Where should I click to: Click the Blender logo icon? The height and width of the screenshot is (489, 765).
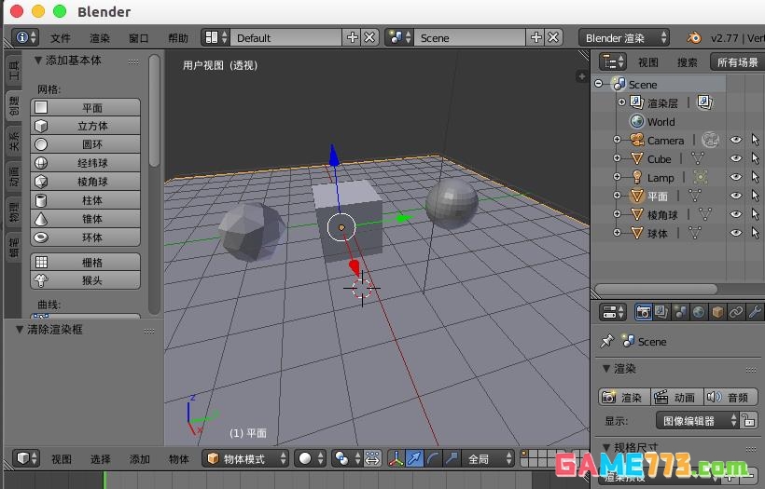694,37
